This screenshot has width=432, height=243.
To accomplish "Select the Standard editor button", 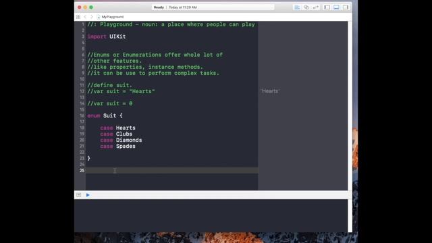I will coord(297,7).
